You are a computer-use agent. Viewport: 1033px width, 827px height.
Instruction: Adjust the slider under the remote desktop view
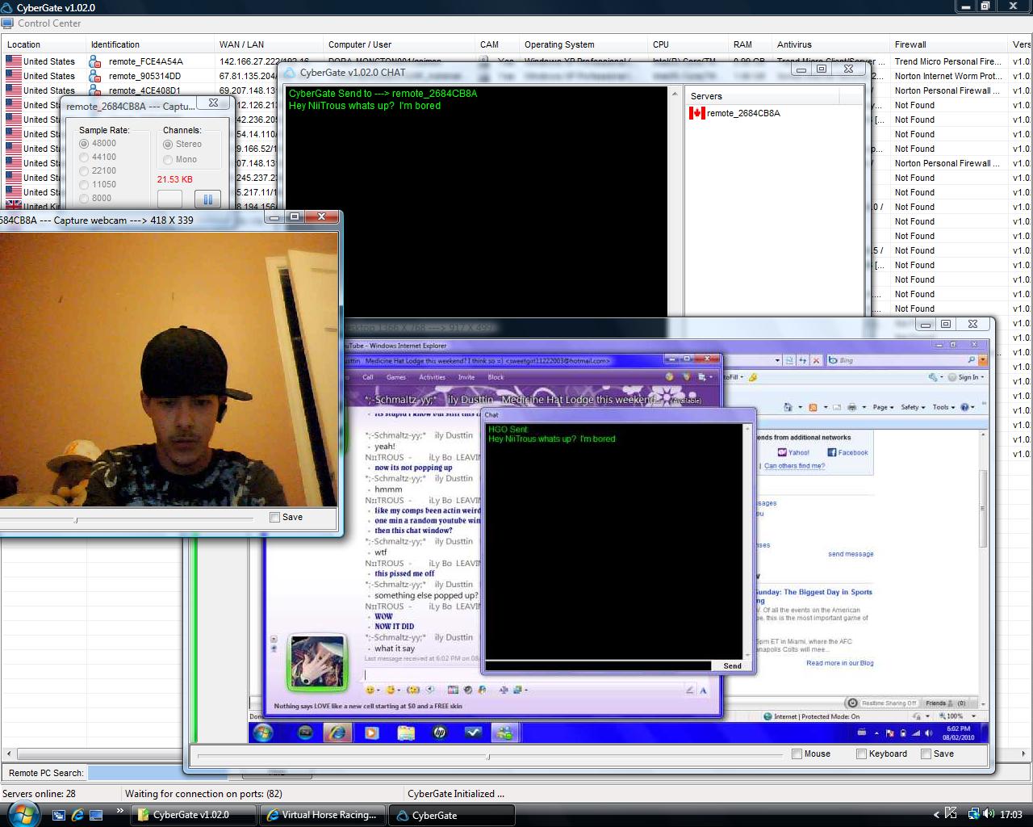[x=489, y=756]
